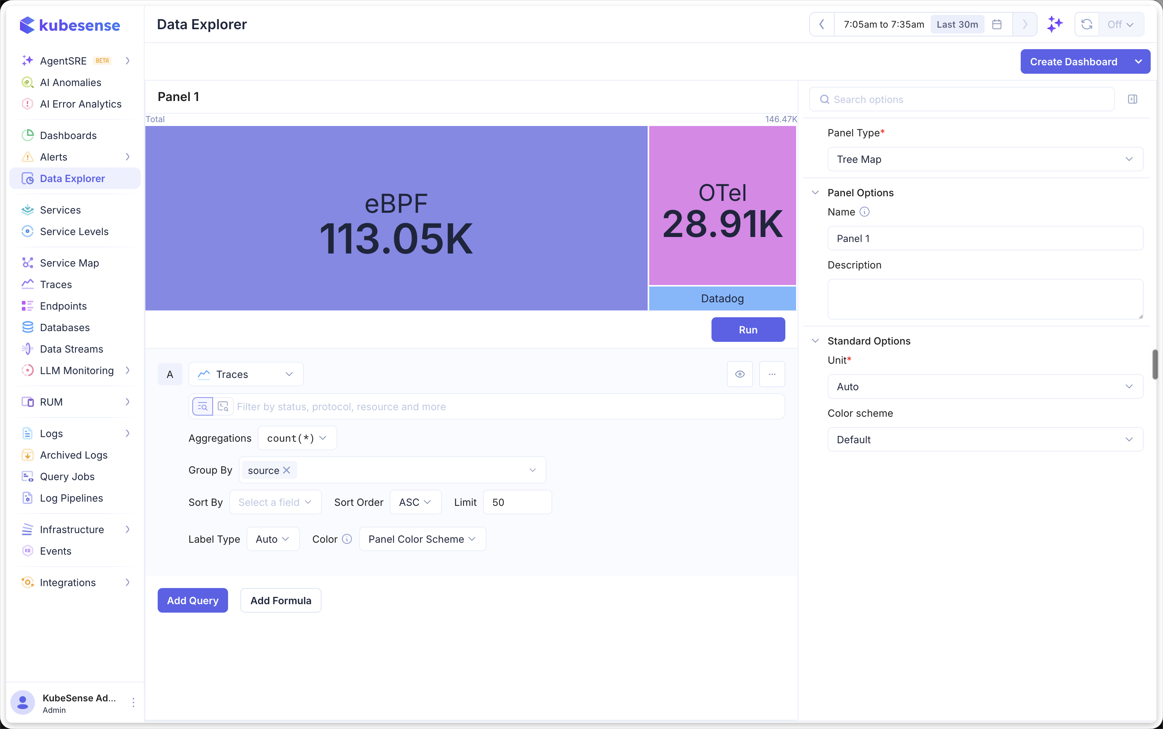Viewport: 1163px width, 729px height.
Task: Click the refresh data icon
Action: click(x=1087, y=25)
